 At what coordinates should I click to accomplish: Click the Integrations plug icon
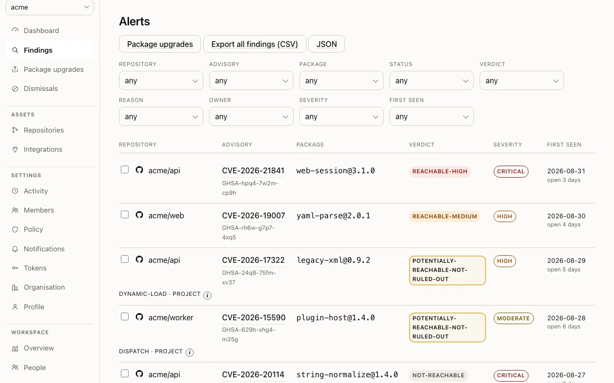pyautogui.click(x=15, y=149)
